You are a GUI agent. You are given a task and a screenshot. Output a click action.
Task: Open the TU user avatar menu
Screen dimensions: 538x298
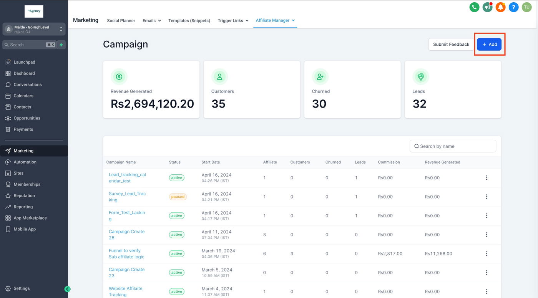pos(526,7)
